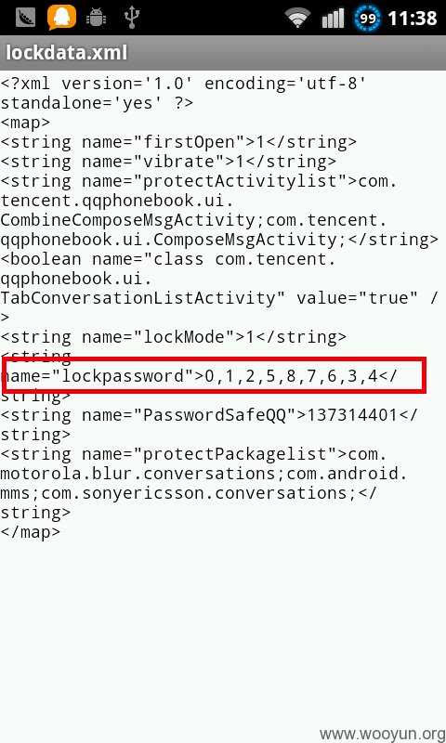This screenshot has height=743, width=446.
Task: Tap the Android debugging icon in status bar
Action: click(97, 18)
